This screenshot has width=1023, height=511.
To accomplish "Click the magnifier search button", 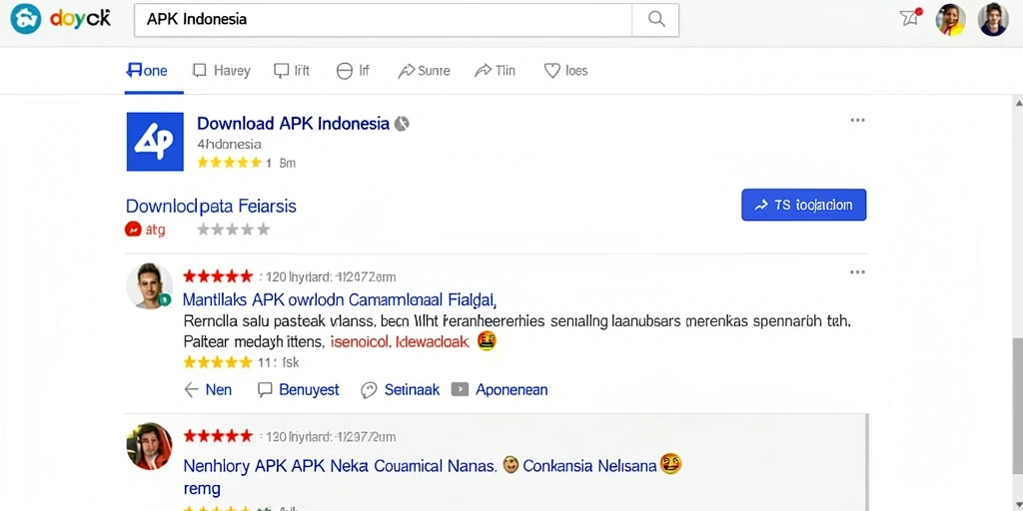I will click(655, 20).
